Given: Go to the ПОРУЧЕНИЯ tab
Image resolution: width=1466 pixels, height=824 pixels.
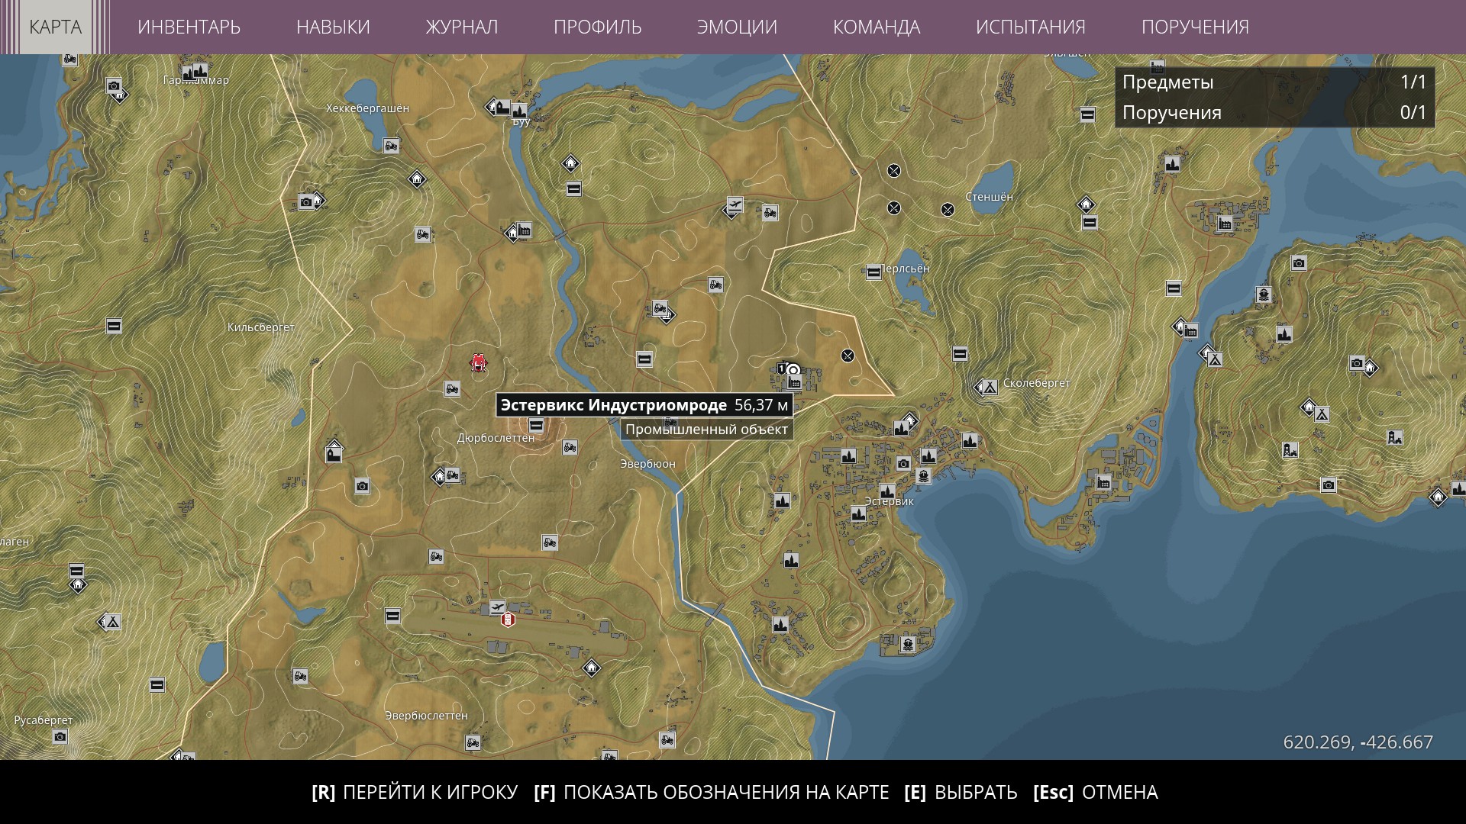Looking at the screenshot, I should pos(1195,27).
